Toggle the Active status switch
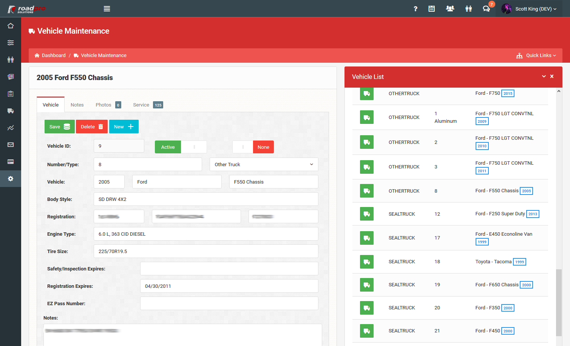570x346 pixels. pos(181,147)
